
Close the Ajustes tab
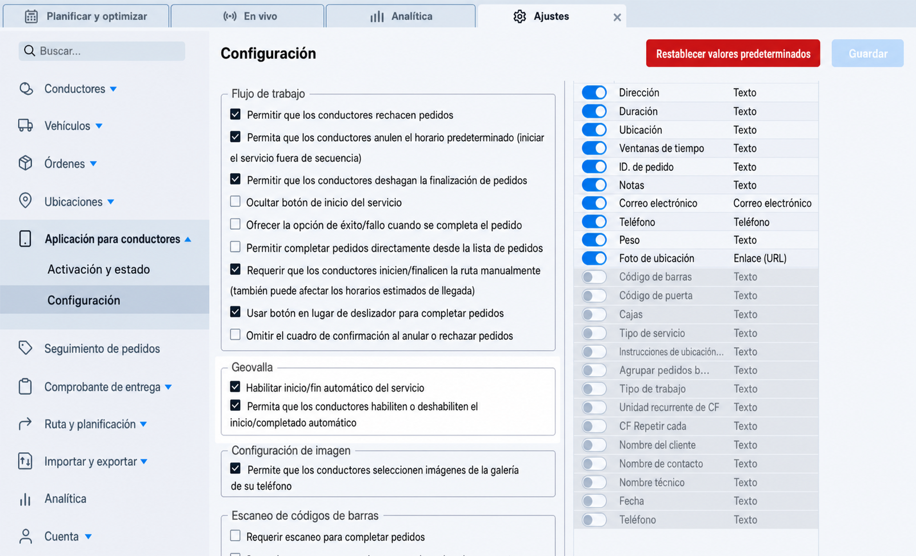617,17
